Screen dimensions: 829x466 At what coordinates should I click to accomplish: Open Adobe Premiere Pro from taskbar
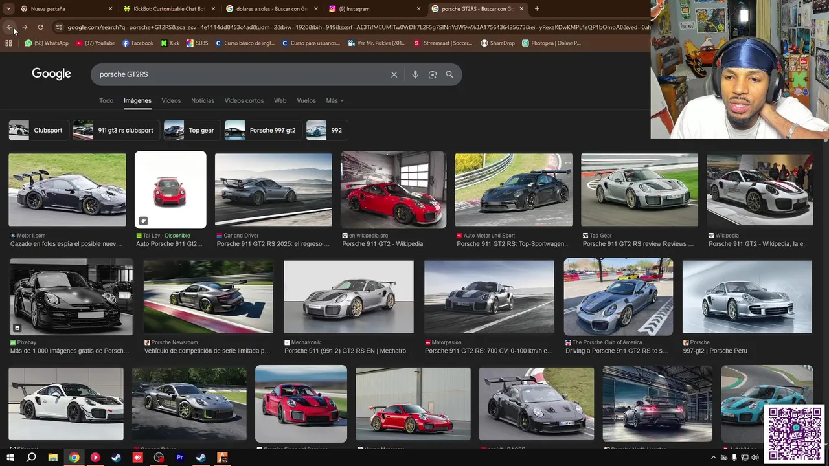coord(180,458)
